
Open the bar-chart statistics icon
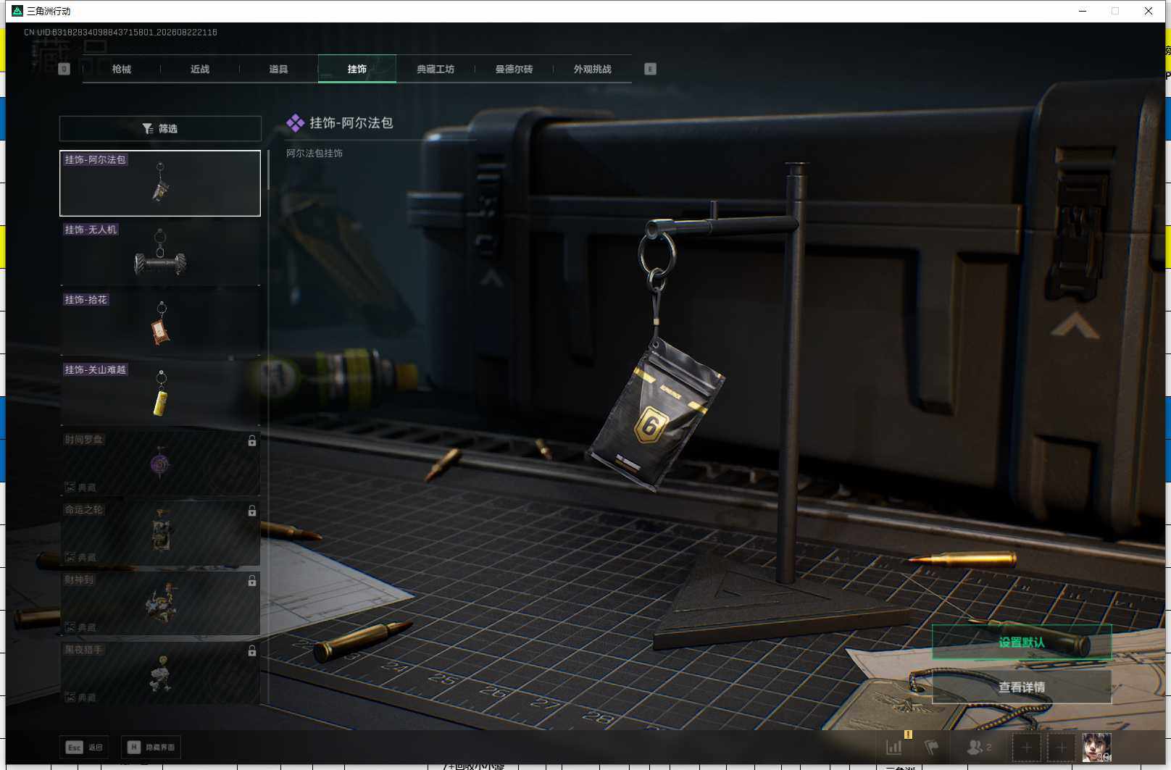[x=894, y=747]
